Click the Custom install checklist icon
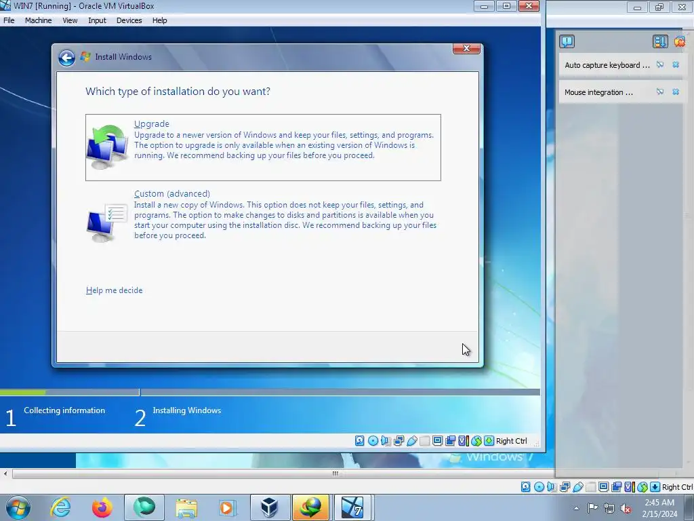Image resolution: width=694 pixels, height=521 pixels. [106, 223]
